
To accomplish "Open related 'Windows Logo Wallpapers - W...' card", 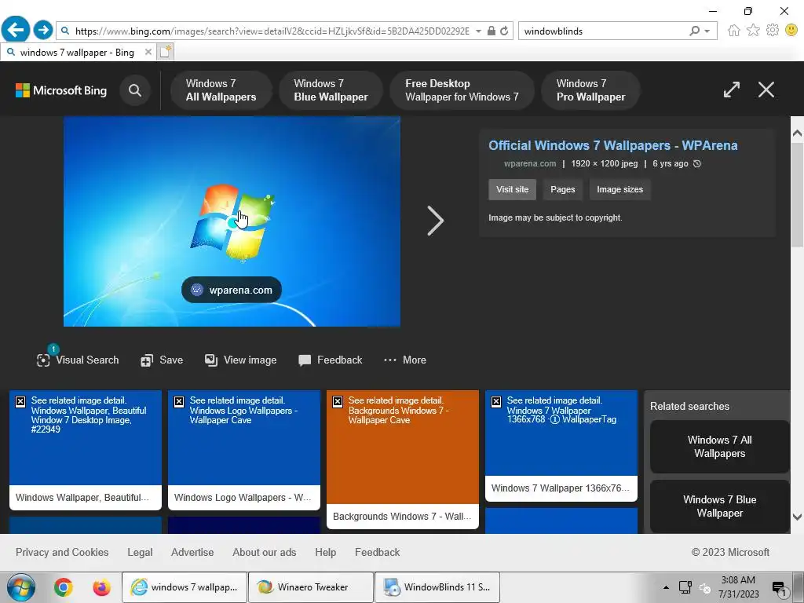I will coord(244,450).
